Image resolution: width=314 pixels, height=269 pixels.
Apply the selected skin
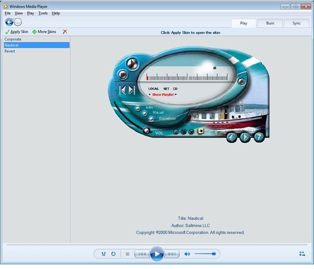17,32
